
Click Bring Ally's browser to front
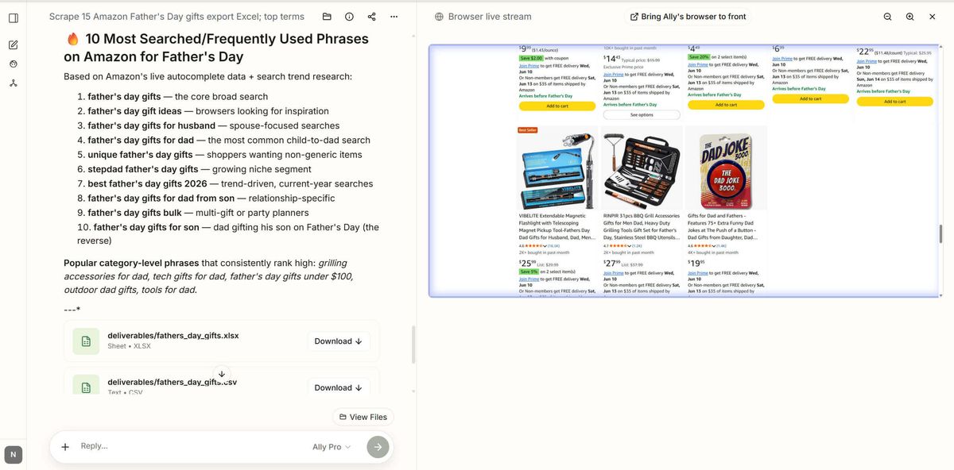pos(688,17)
